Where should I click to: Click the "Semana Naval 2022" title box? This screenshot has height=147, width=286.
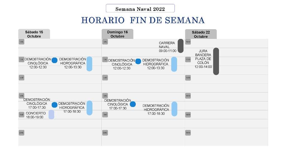pyautogui.click(x=140, y=8)
